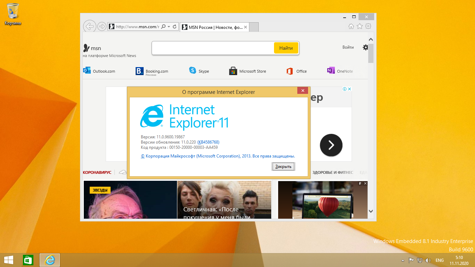
Task: Close the About Internet Explorer dialog
Action: point(303,90)
